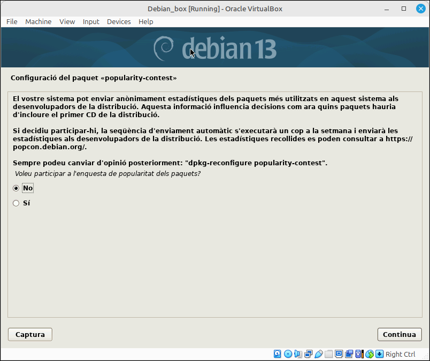Screen dimensions: 430x361
Task: Minimize the VirtualBox window
Action: point(387,9)
